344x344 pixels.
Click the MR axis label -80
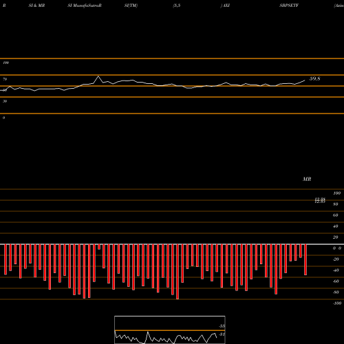tap(336, 292)
